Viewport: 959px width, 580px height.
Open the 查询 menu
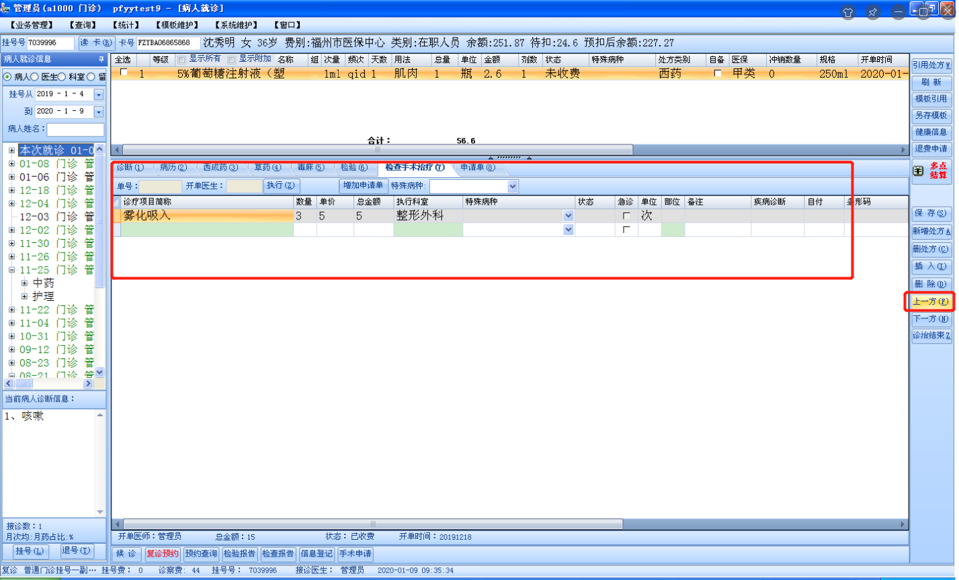(x=82, y=25)
